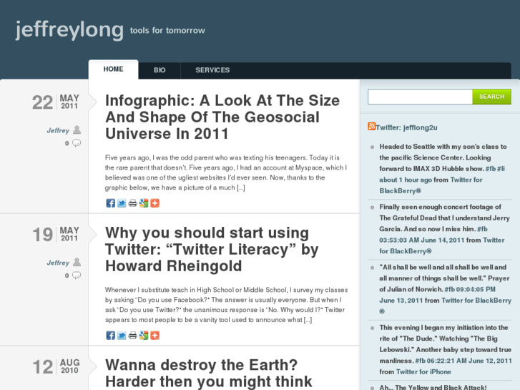The width and height of the screenshot is (520, 390).
Task: Click the RSS feed icon beside Twitter: jefflong2u
Action: [371, 127]
